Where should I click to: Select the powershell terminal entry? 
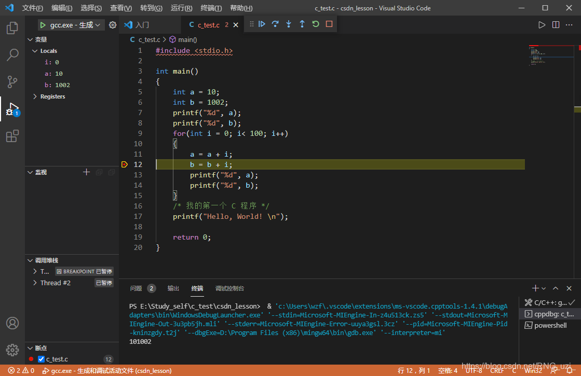tap(549, 325)
